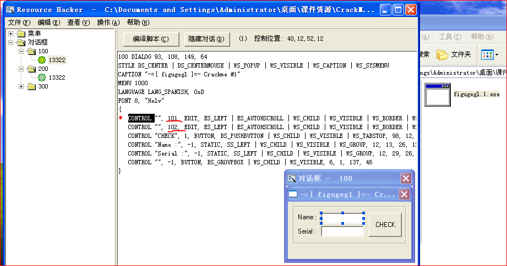Screen dimensions: 507x266
Task: Select 13322 entry under folder 100
Action: [x=57, y=60]
